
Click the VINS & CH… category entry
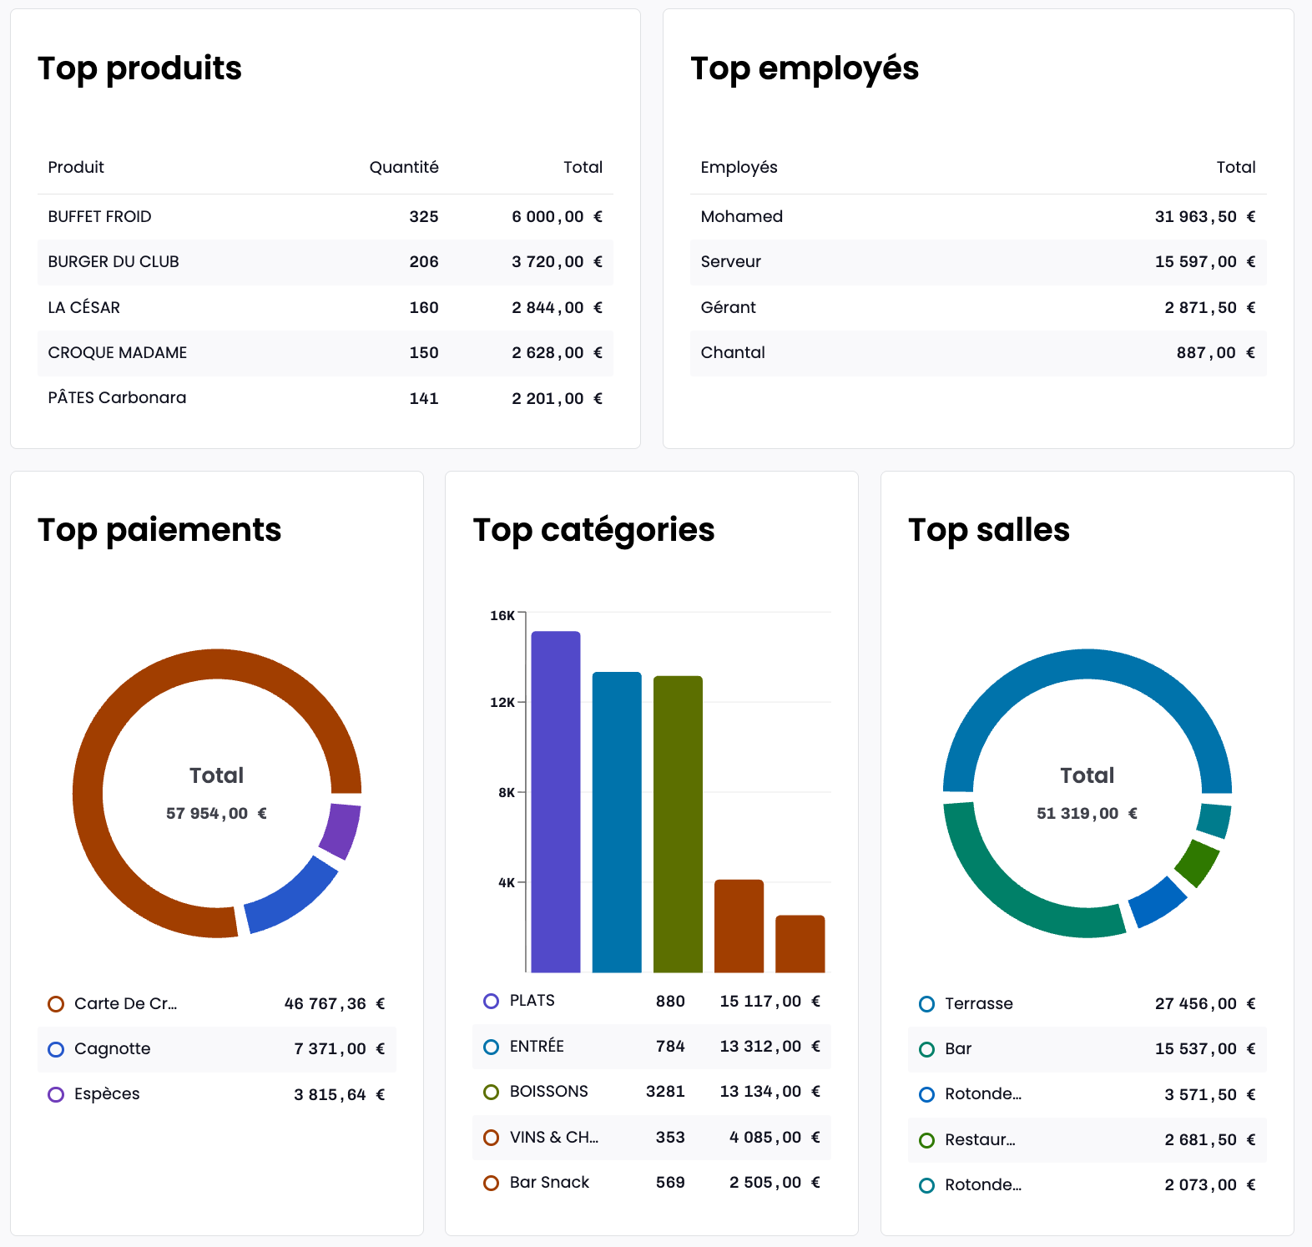[x=554, y=1137]
